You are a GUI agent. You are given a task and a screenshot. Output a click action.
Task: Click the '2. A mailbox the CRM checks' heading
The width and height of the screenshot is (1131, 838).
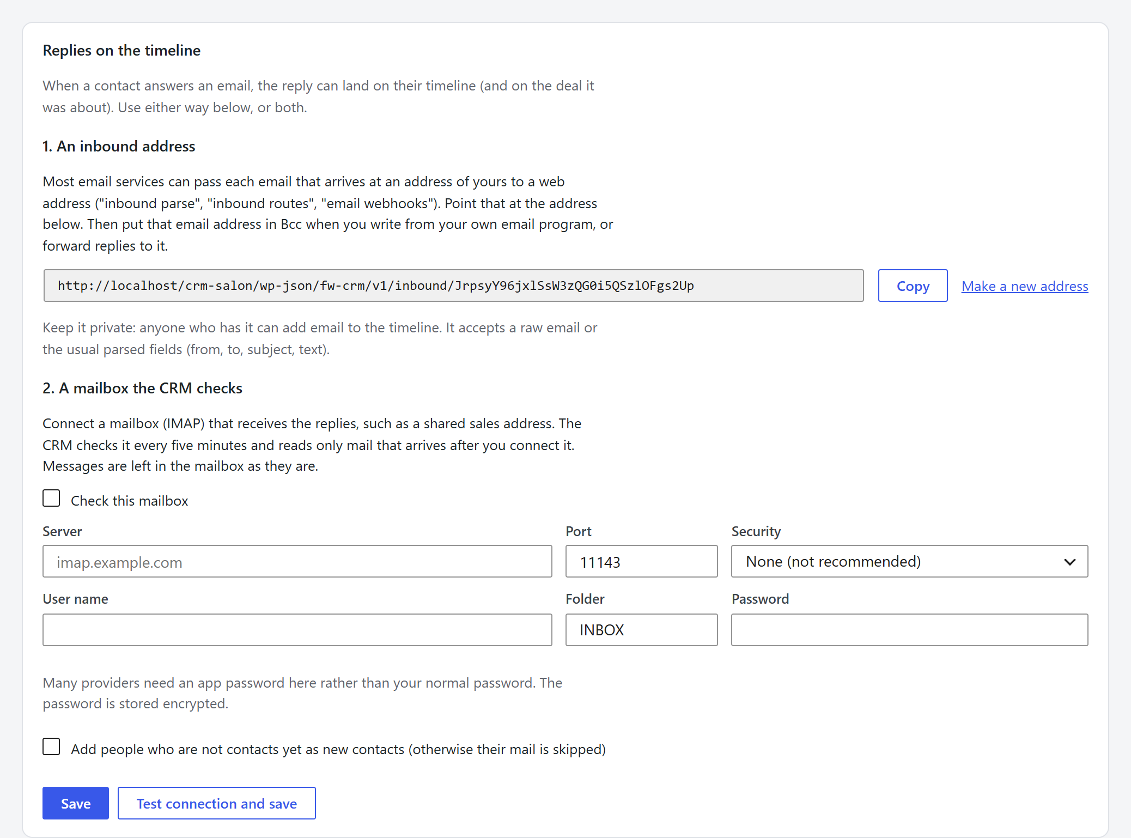tap(142, 388)
